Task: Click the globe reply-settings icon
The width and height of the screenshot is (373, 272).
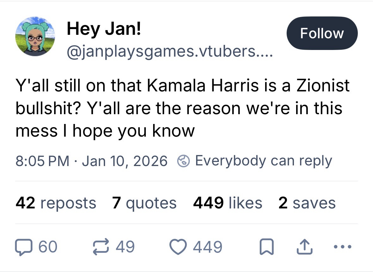Action: coord(183,161)
